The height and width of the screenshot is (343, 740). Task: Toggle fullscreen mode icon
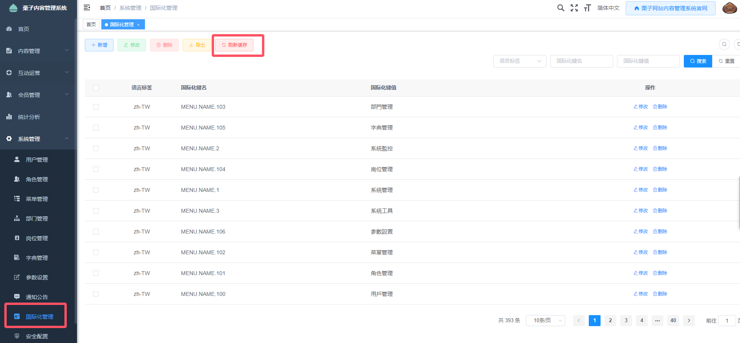click(574, 8)
